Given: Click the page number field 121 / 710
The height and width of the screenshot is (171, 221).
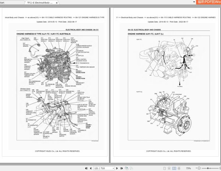Looking at the screenshot, I should pyautogui.click(x=103, y=168).
